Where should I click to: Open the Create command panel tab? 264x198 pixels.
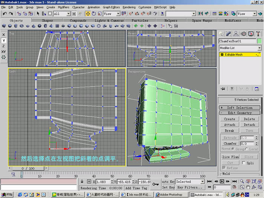pos(221,34)
